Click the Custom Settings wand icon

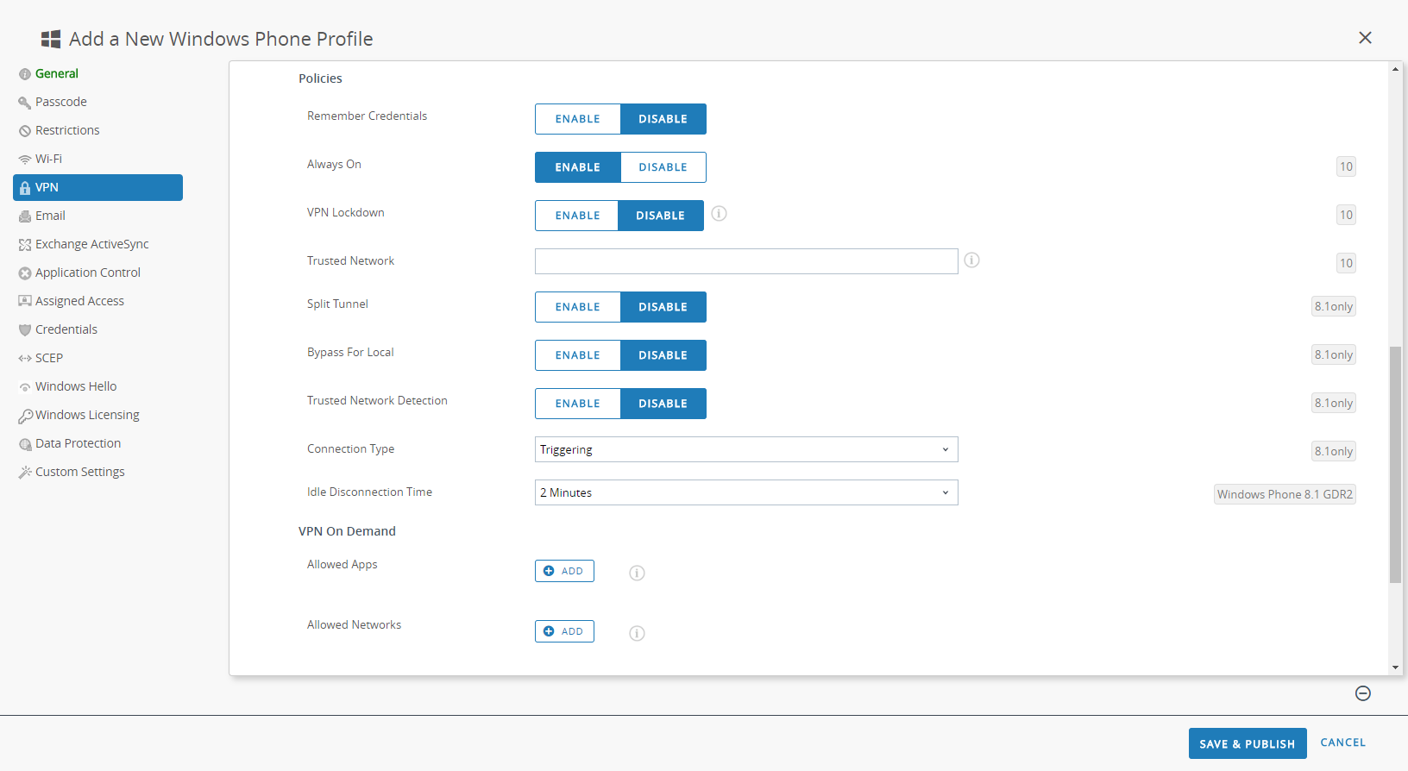25,473
